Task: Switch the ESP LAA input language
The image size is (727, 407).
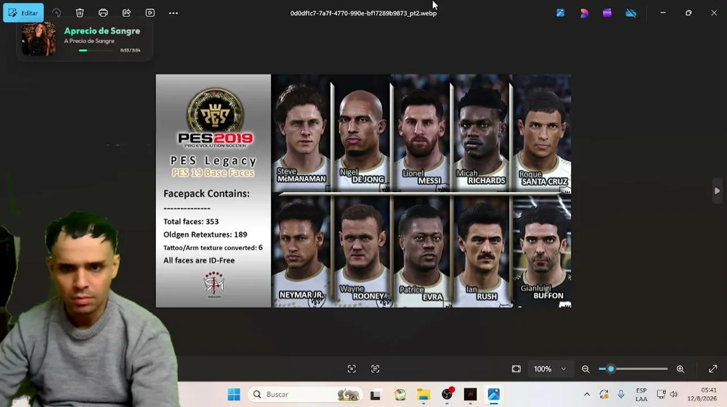Action: [641, 395]
